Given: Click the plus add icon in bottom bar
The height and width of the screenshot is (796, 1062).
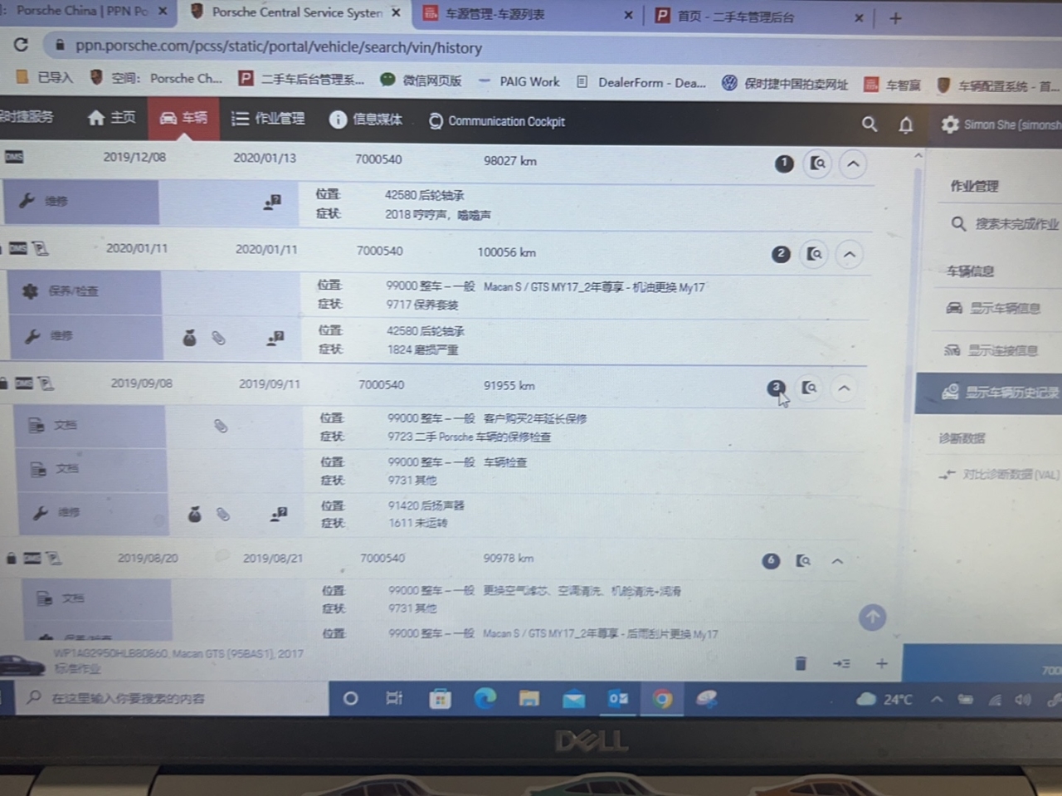Looking at the screenshot, I should pos(881,663).
